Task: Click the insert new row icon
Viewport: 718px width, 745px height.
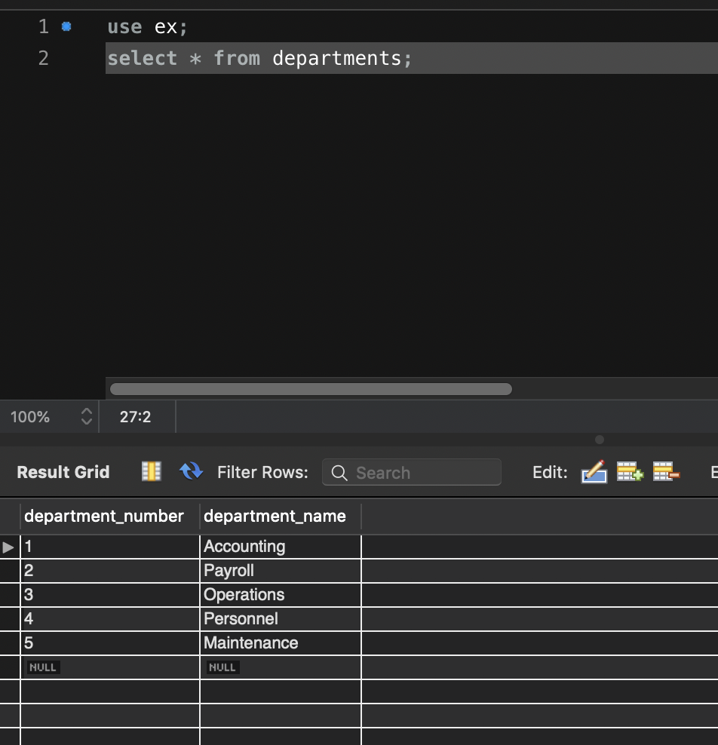Action: (629, 472)
